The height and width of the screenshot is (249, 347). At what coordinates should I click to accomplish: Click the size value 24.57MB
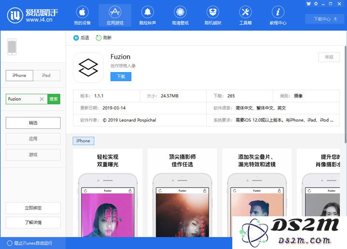(170, 96)
